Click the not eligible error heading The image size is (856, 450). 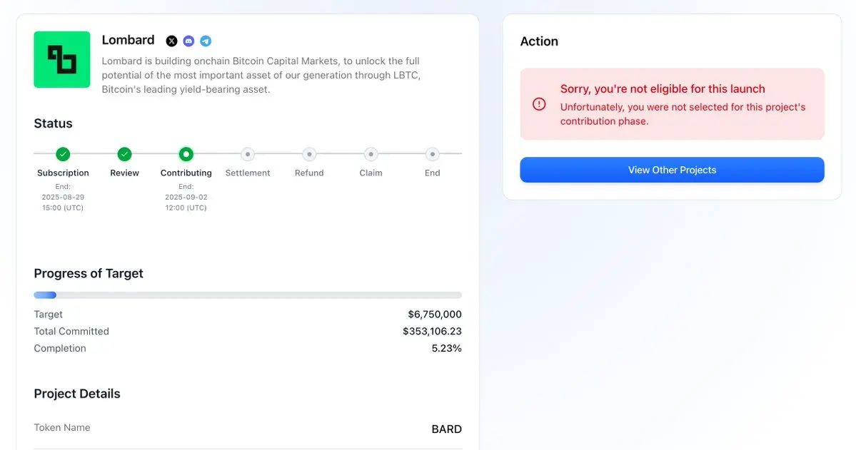[x=663, y=89]
